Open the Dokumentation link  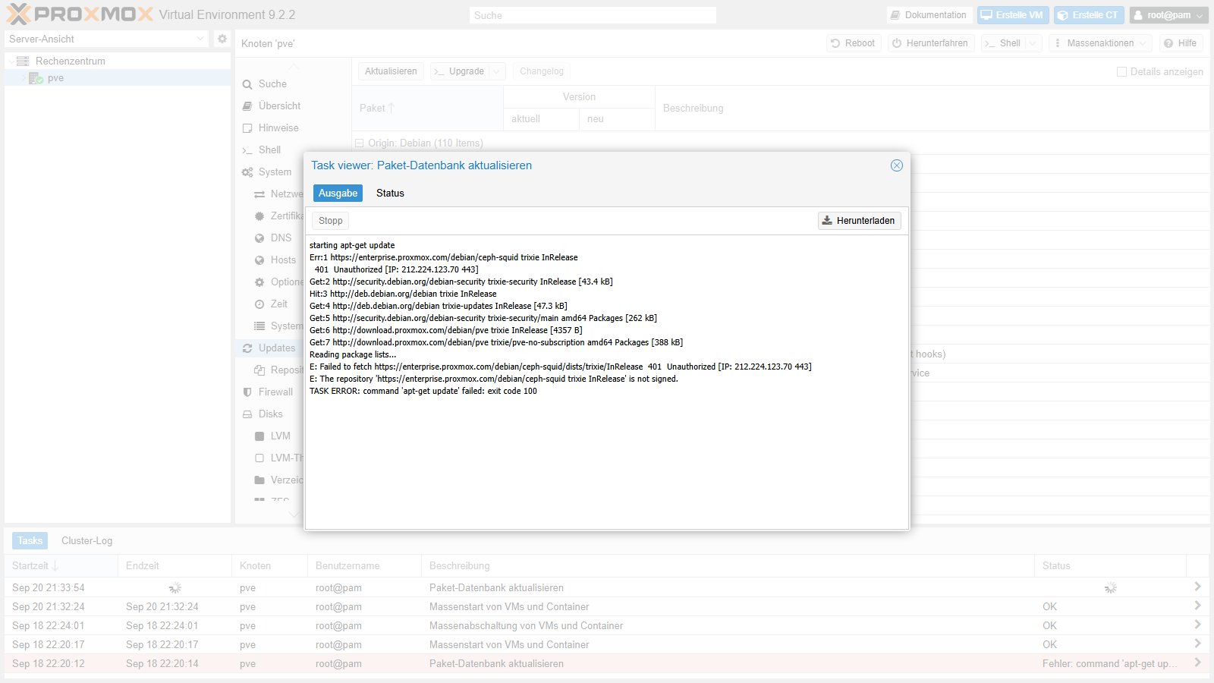tap(929, 15)
